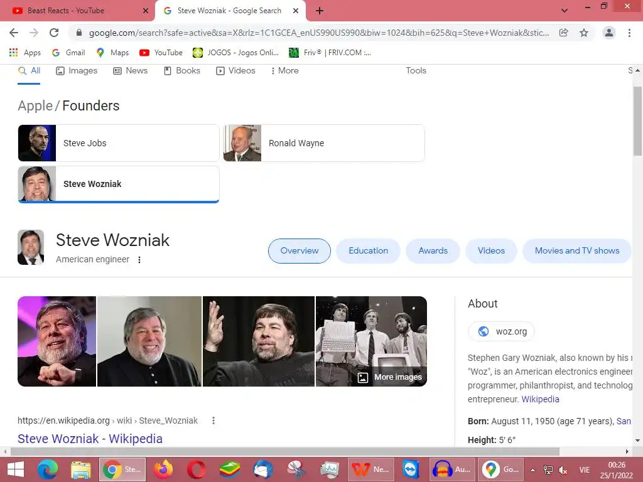Viewport: 643px width, 482px height.
Task: Click the browser forward arrow
Action: point(34,33)
